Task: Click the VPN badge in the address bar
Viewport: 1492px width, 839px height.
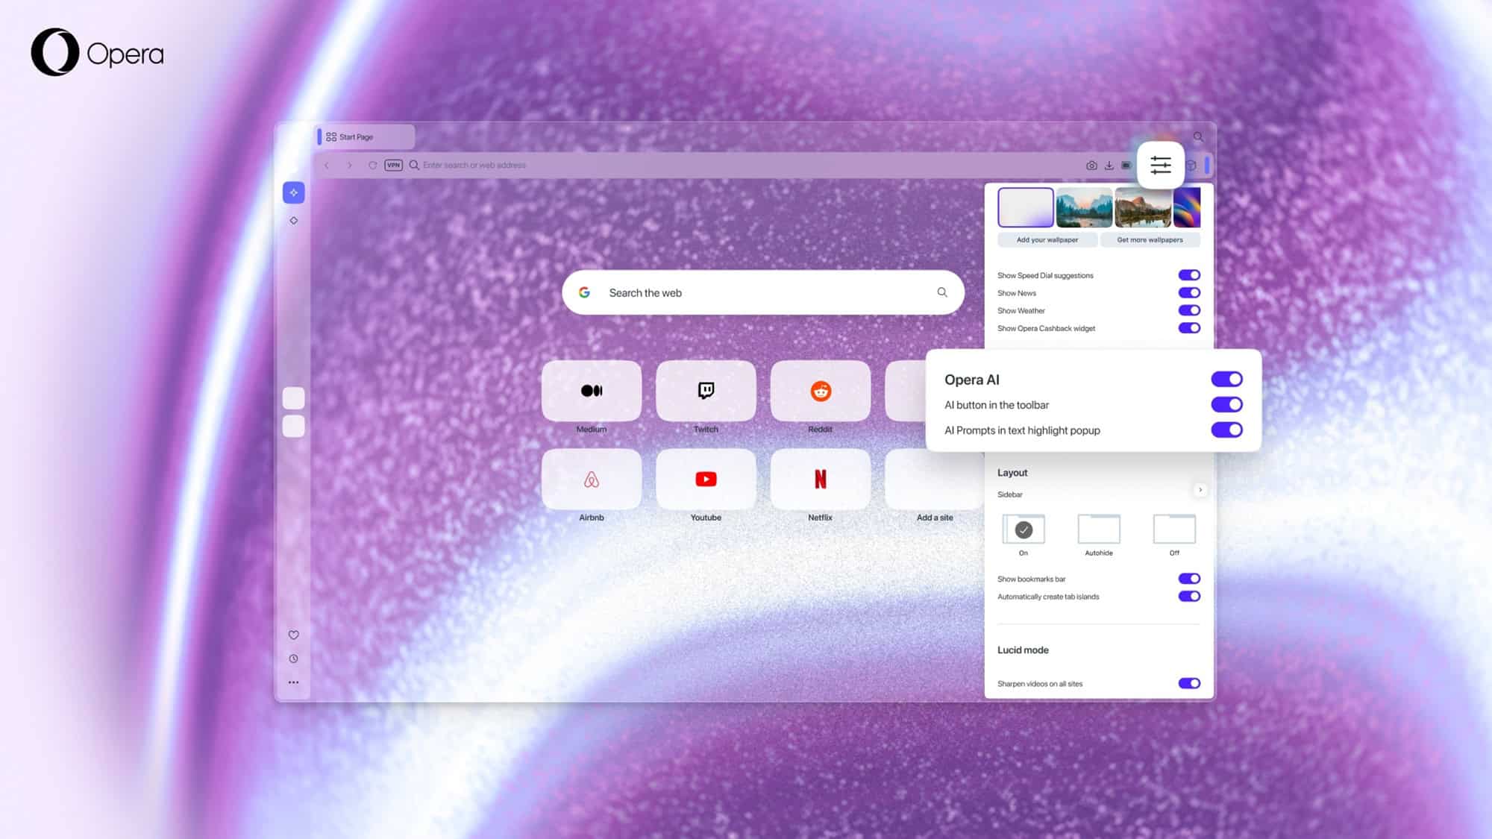Action: [x=394, y=165]
